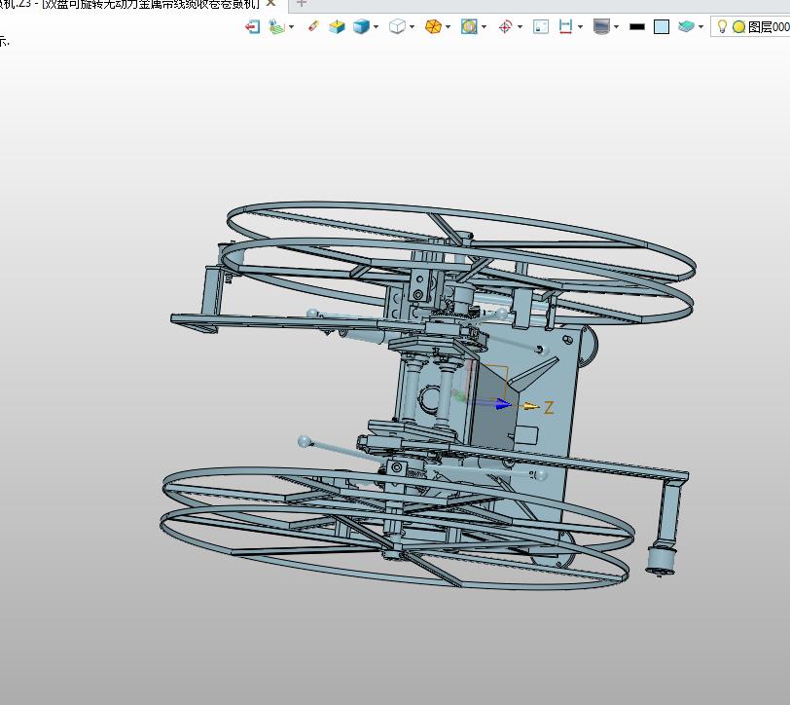Click the orange faceted polyhedron icon
790x705 pixels.
click(x=433, y=26)
